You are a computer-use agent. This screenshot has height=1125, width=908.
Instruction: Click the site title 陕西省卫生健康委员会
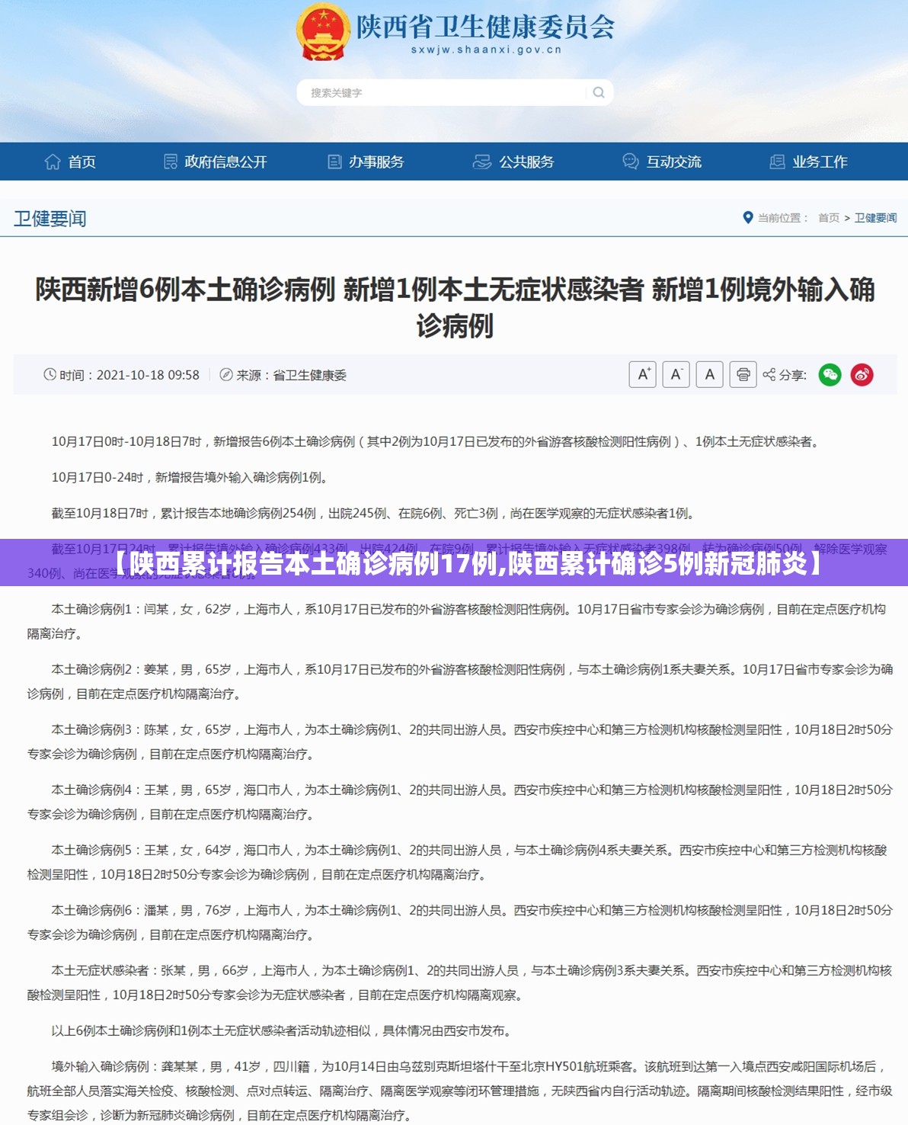[486, 27]
